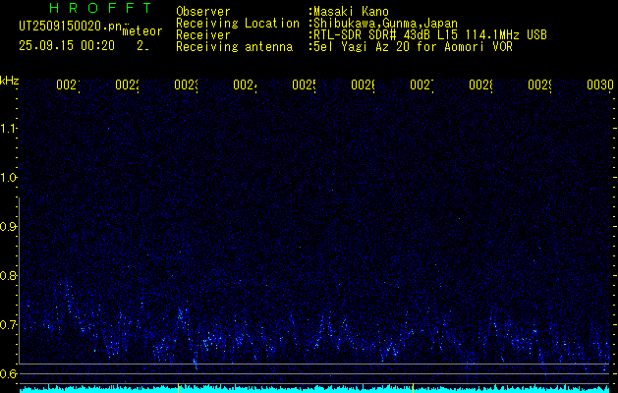The image size is (618, 393).
Task: Click the 1.1 kHz frequency label
Action: coord(8,128)
